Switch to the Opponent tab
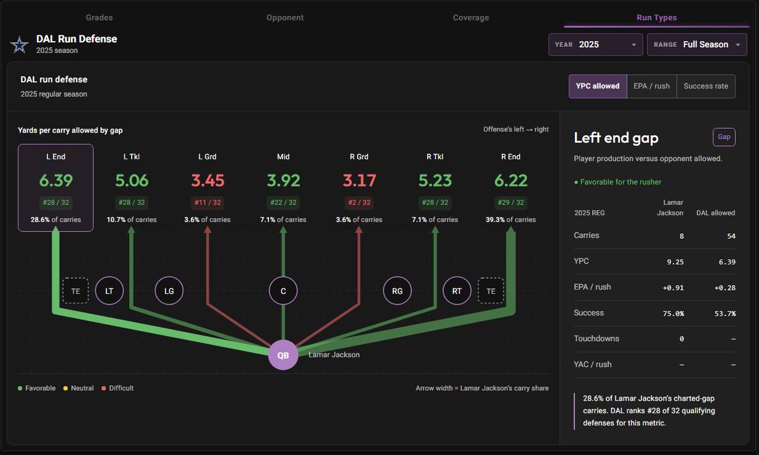 tap(285, 18)
